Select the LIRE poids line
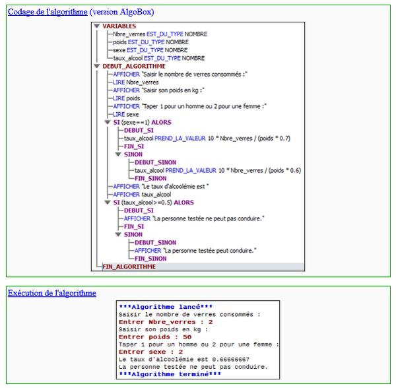The width and height of the screenshot is (396, 388). click(x=127, y=98)
